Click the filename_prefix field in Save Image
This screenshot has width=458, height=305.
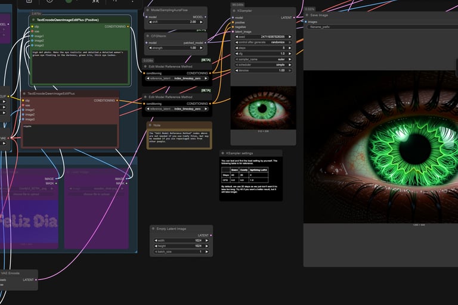(382, 27)
